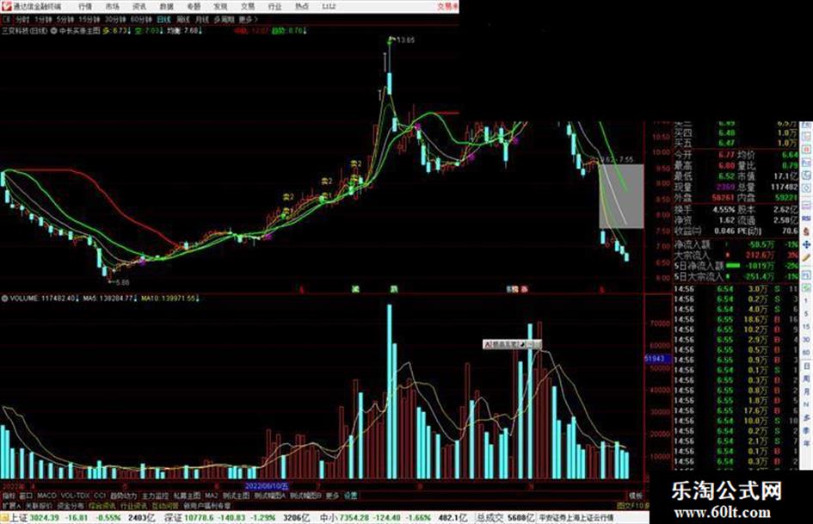Screen dimensions: 813x524
Task: Select 30-minute period in right sidebar
Action: click(806, 340)
